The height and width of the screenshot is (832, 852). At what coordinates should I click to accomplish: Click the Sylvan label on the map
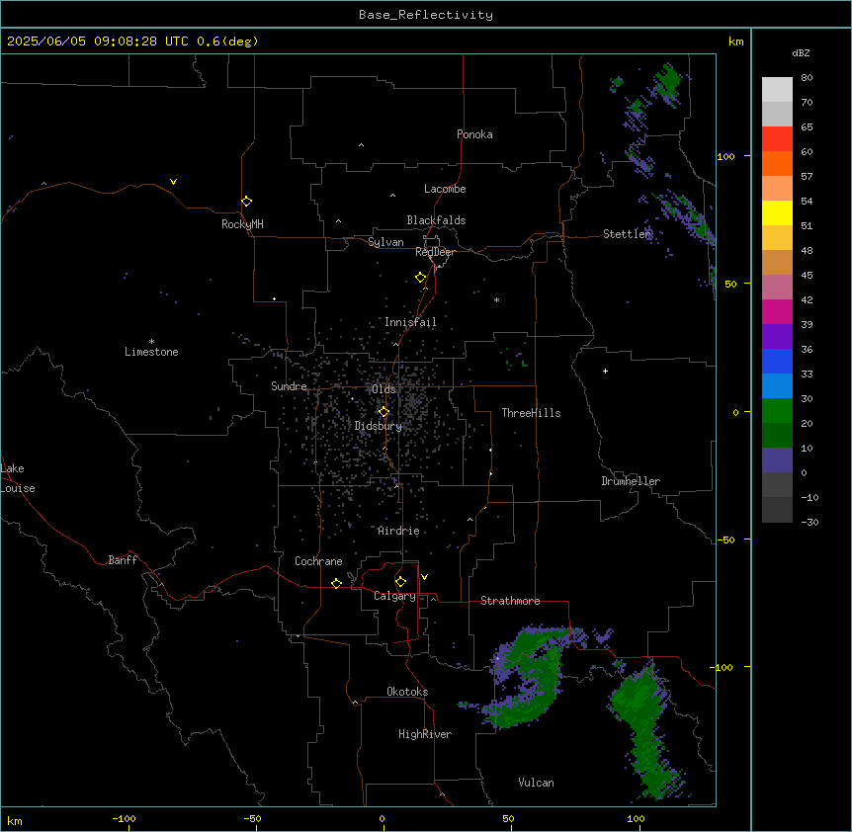(x=385, y=242)
